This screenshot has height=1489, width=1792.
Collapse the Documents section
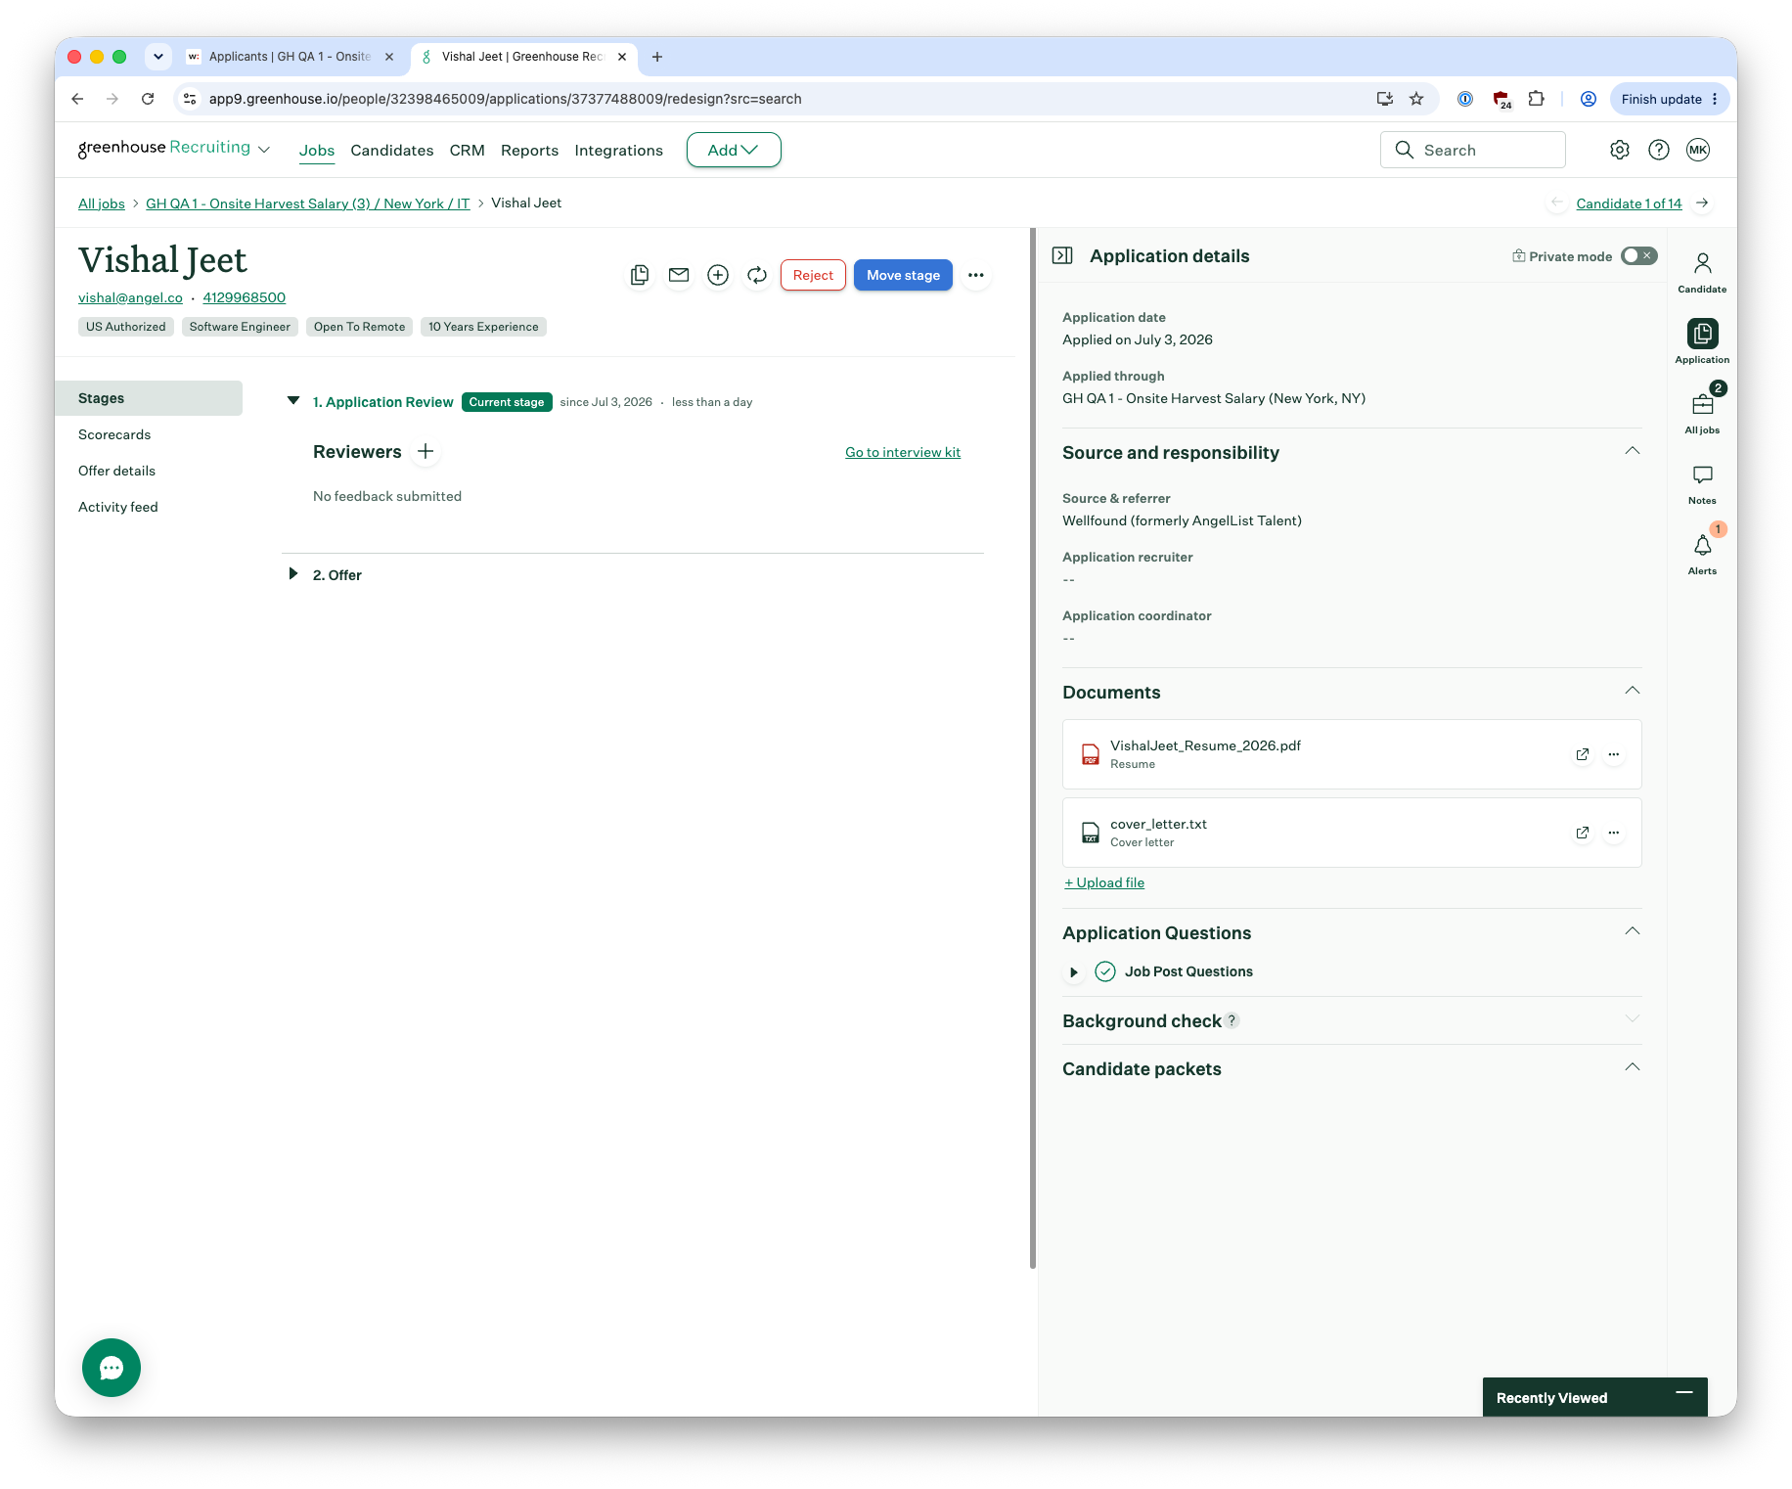click(x=1633, y=691)
